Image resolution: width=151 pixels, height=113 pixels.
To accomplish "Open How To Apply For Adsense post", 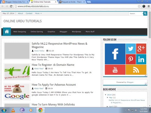I will coord(54,85).
